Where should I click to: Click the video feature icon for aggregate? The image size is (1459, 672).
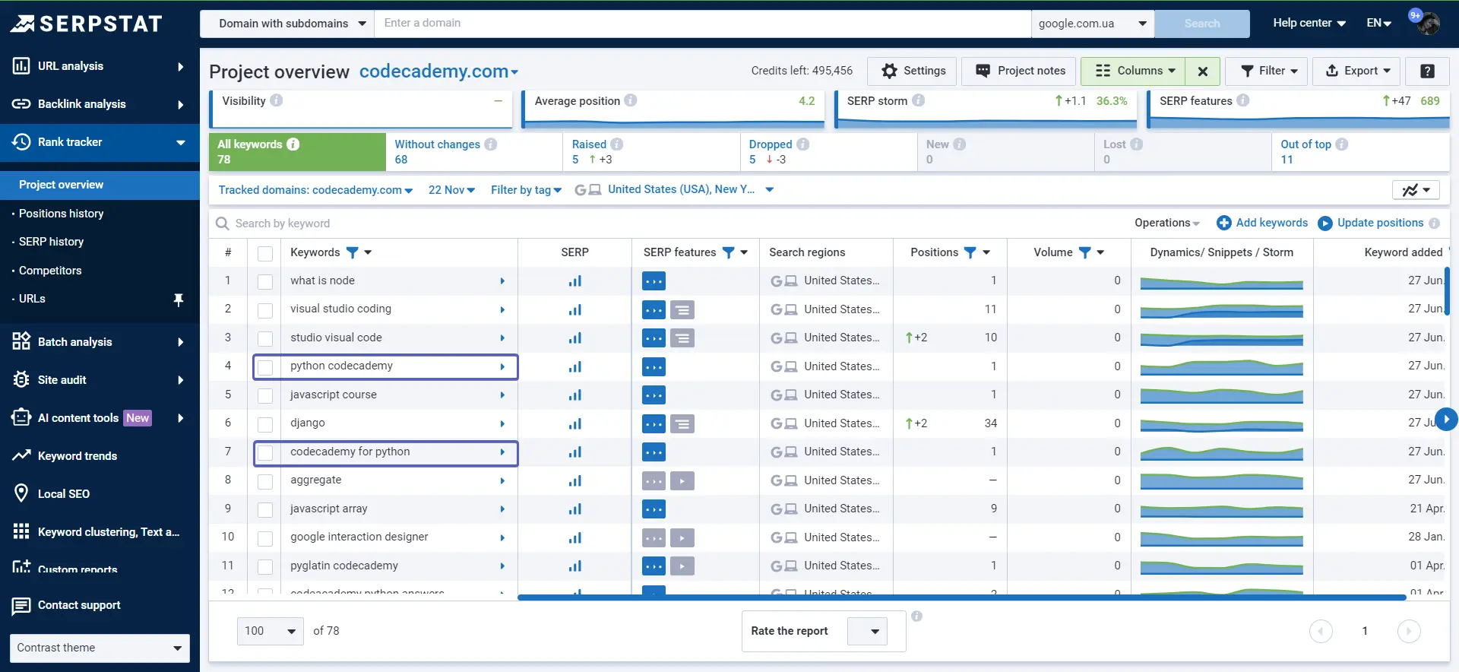(682, 481)
